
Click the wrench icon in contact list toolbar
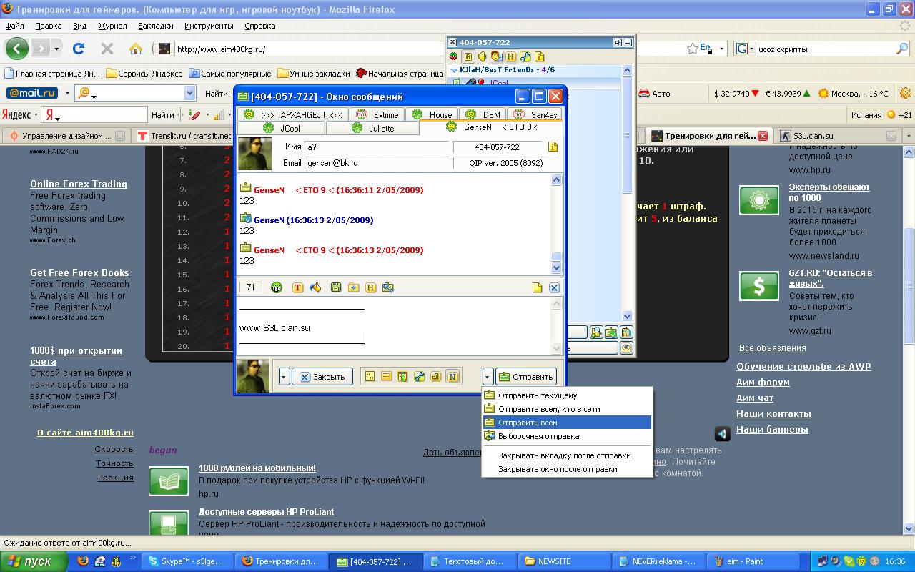[x=525, y=56]
